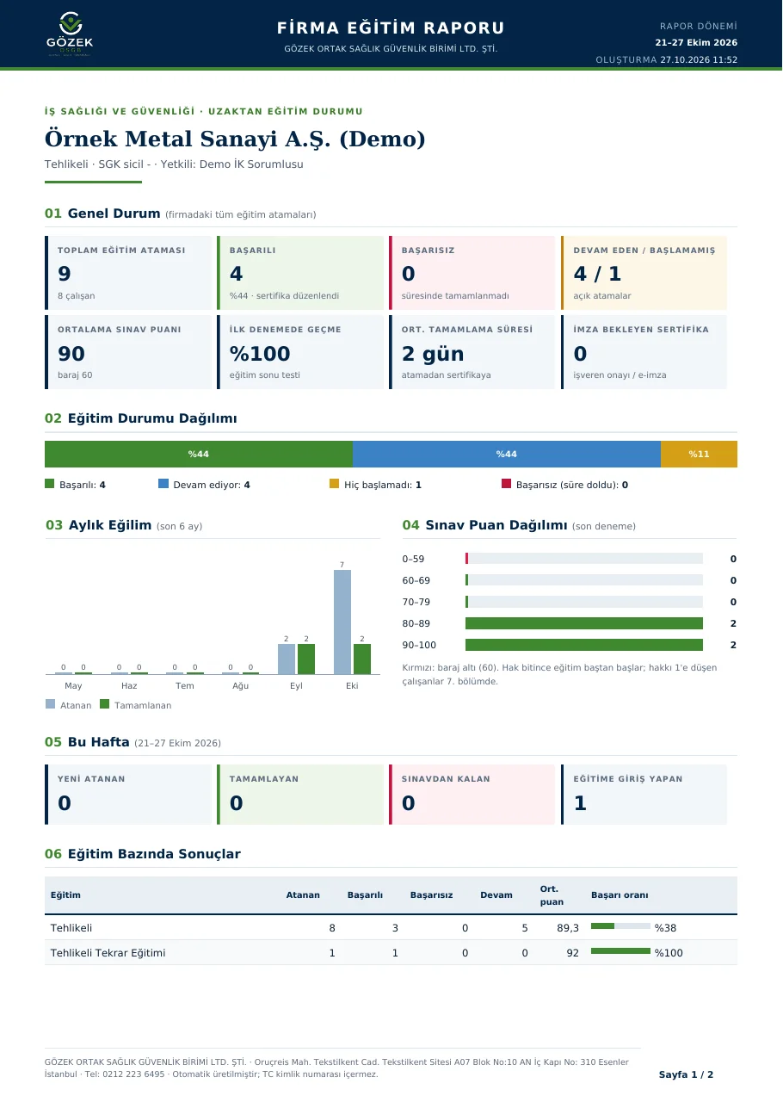
Task: Select the Toplam Eğitim Ataması card
Action: click(x=128, y=273)
